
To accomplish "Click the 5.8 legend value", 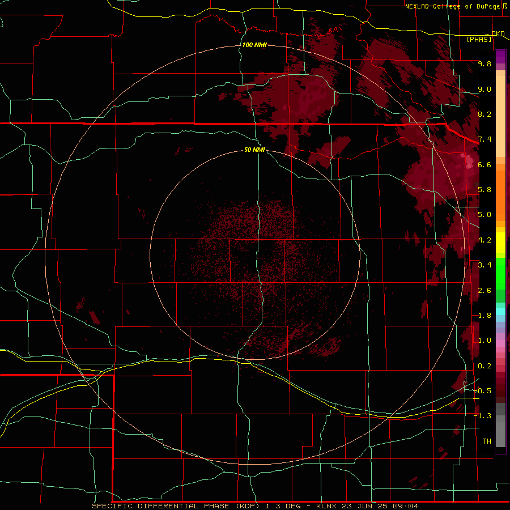I will [x=484, y=190].
